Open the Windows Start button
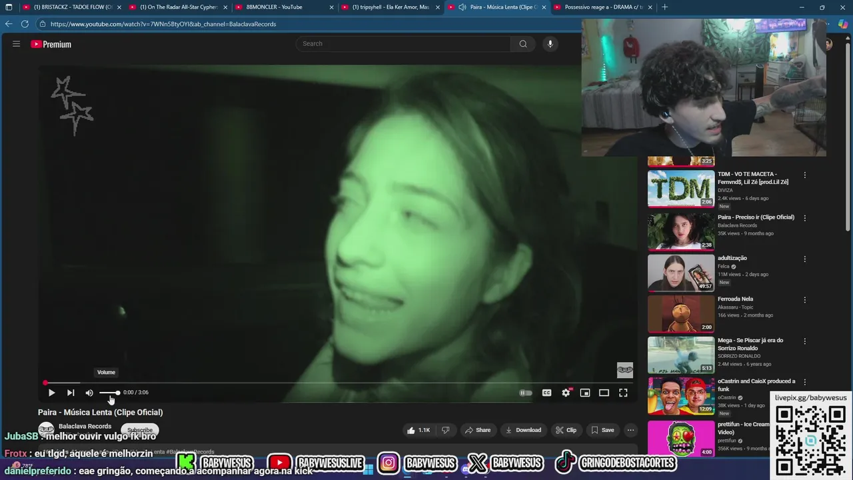 tap(368, 470)
